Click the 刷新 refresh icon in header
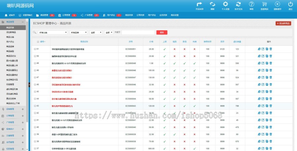 (x=212, y=4)
